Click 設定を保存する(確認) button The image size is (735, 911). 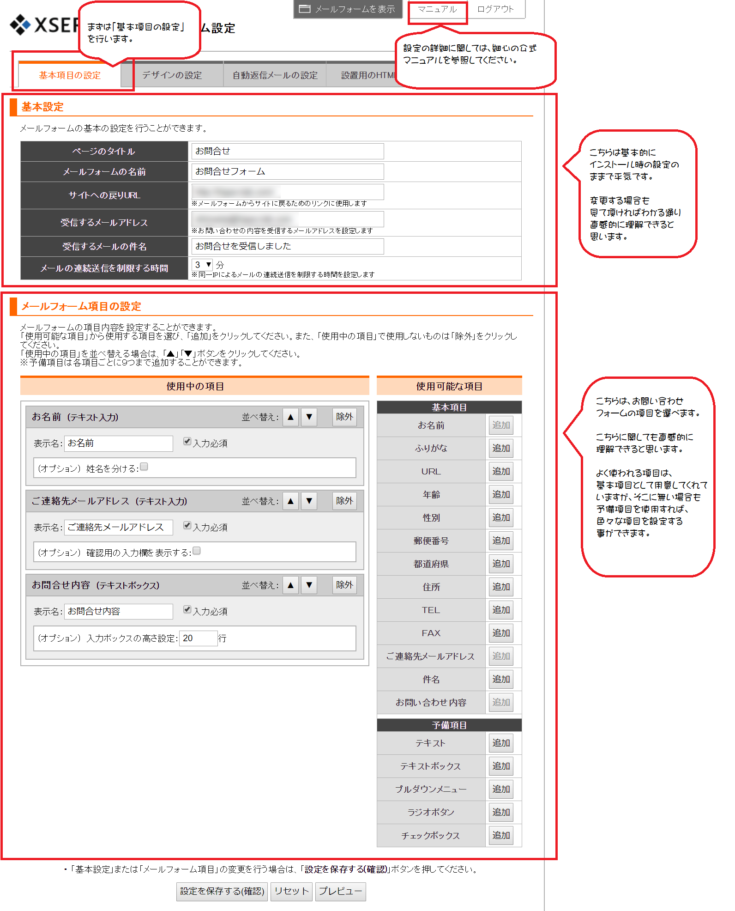tap(222, 891)
